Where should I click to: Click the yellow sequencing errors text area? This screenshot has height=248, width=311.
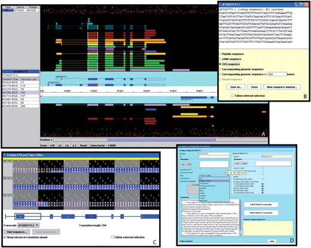click(268, 228)
